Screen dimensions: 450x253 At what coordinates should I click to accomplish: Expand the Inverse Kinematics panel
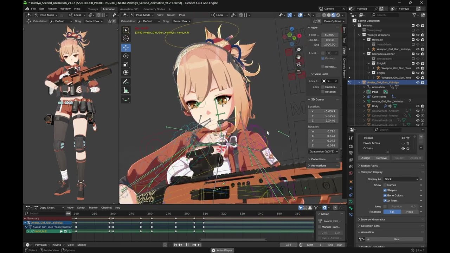tap(373, 220)
